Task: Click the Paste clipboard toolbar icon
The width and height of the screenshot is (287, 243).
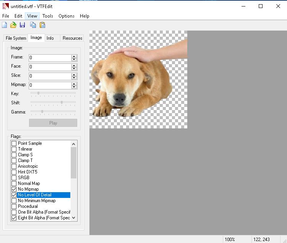Action: click(42, 25)
